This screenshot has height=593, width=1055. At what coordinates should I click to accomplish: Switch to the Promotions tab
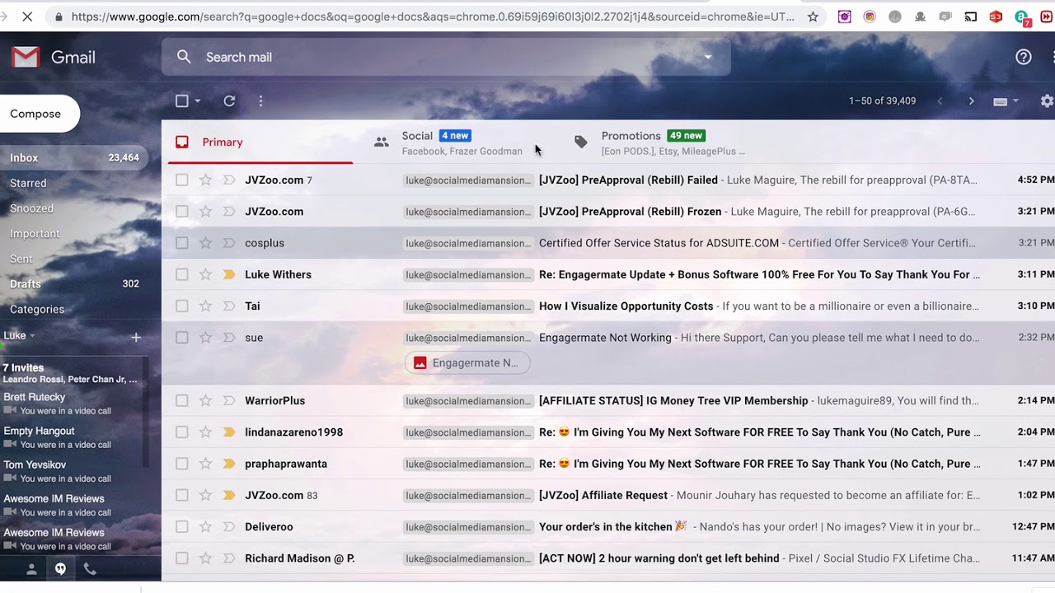[659, 142]
